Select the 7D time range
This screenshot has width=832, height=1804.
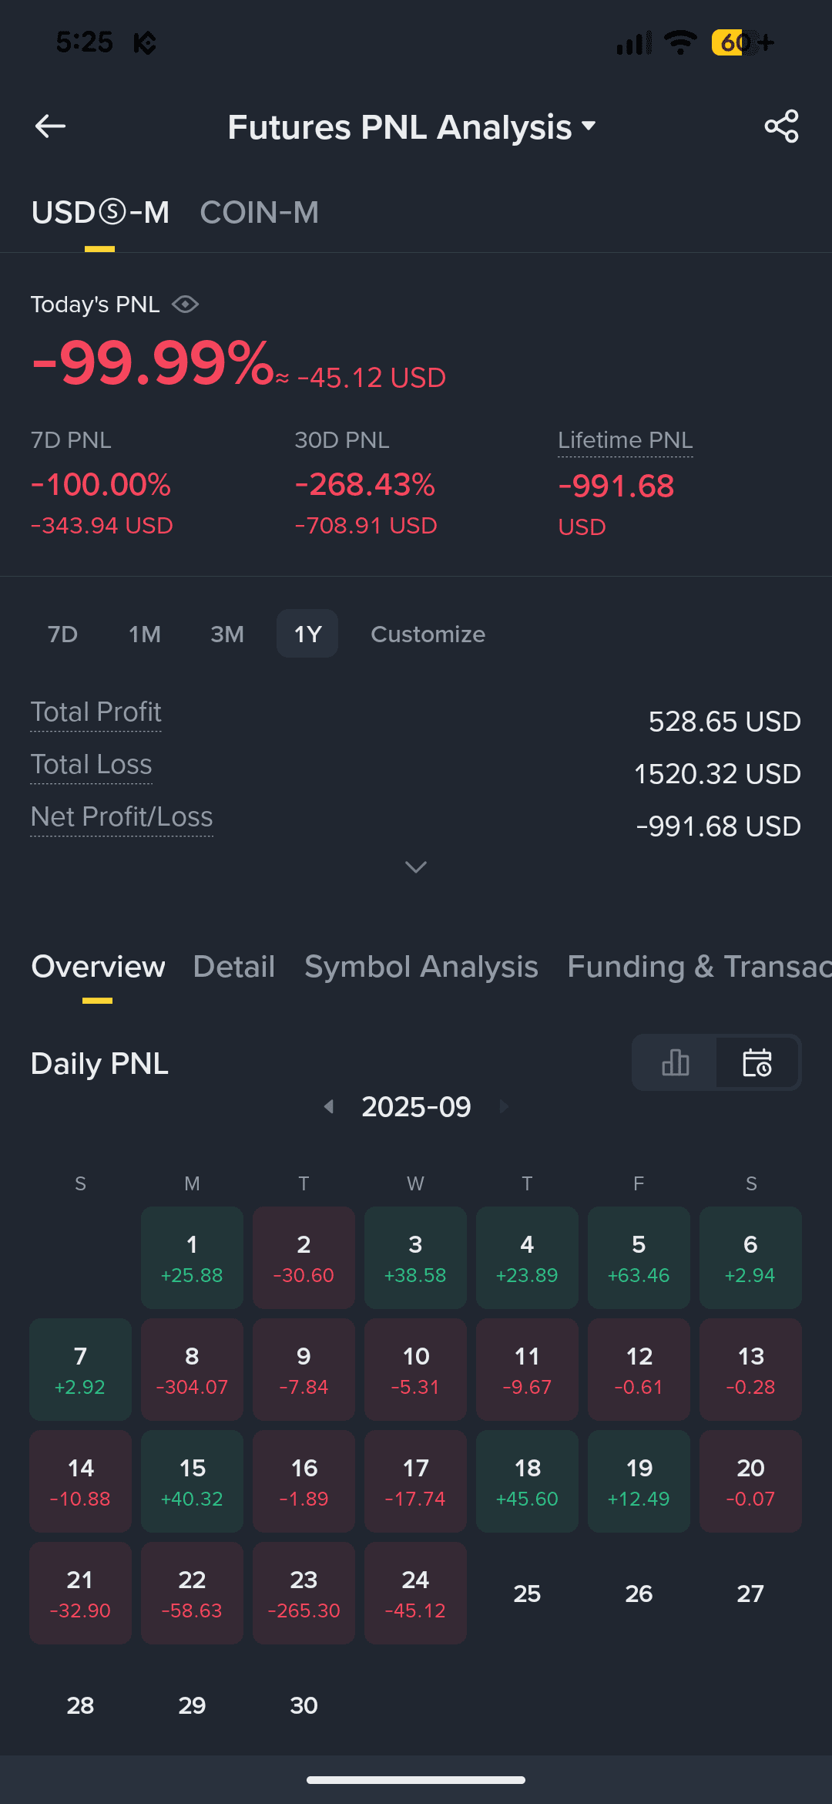(x=62, y=634)
